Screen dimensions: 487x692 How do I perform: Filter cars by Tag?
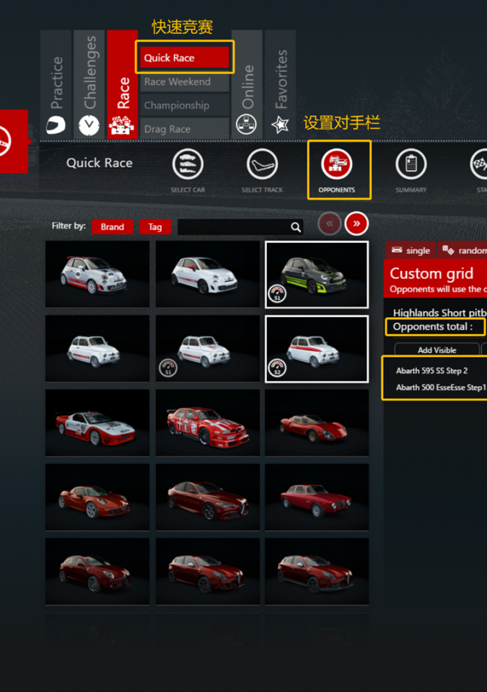(154, 227)
